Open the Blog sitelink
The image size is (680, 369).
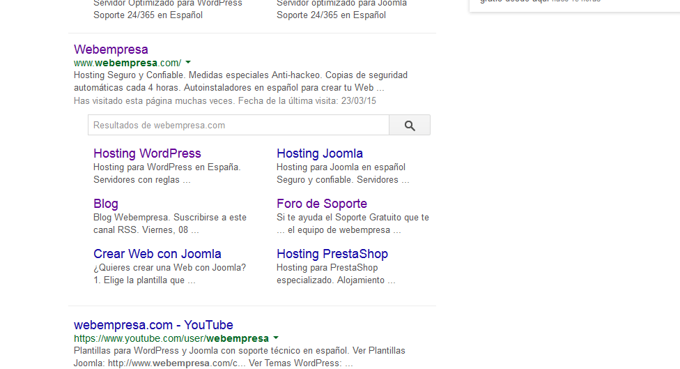pyautogui.click(x=105, y=204)
